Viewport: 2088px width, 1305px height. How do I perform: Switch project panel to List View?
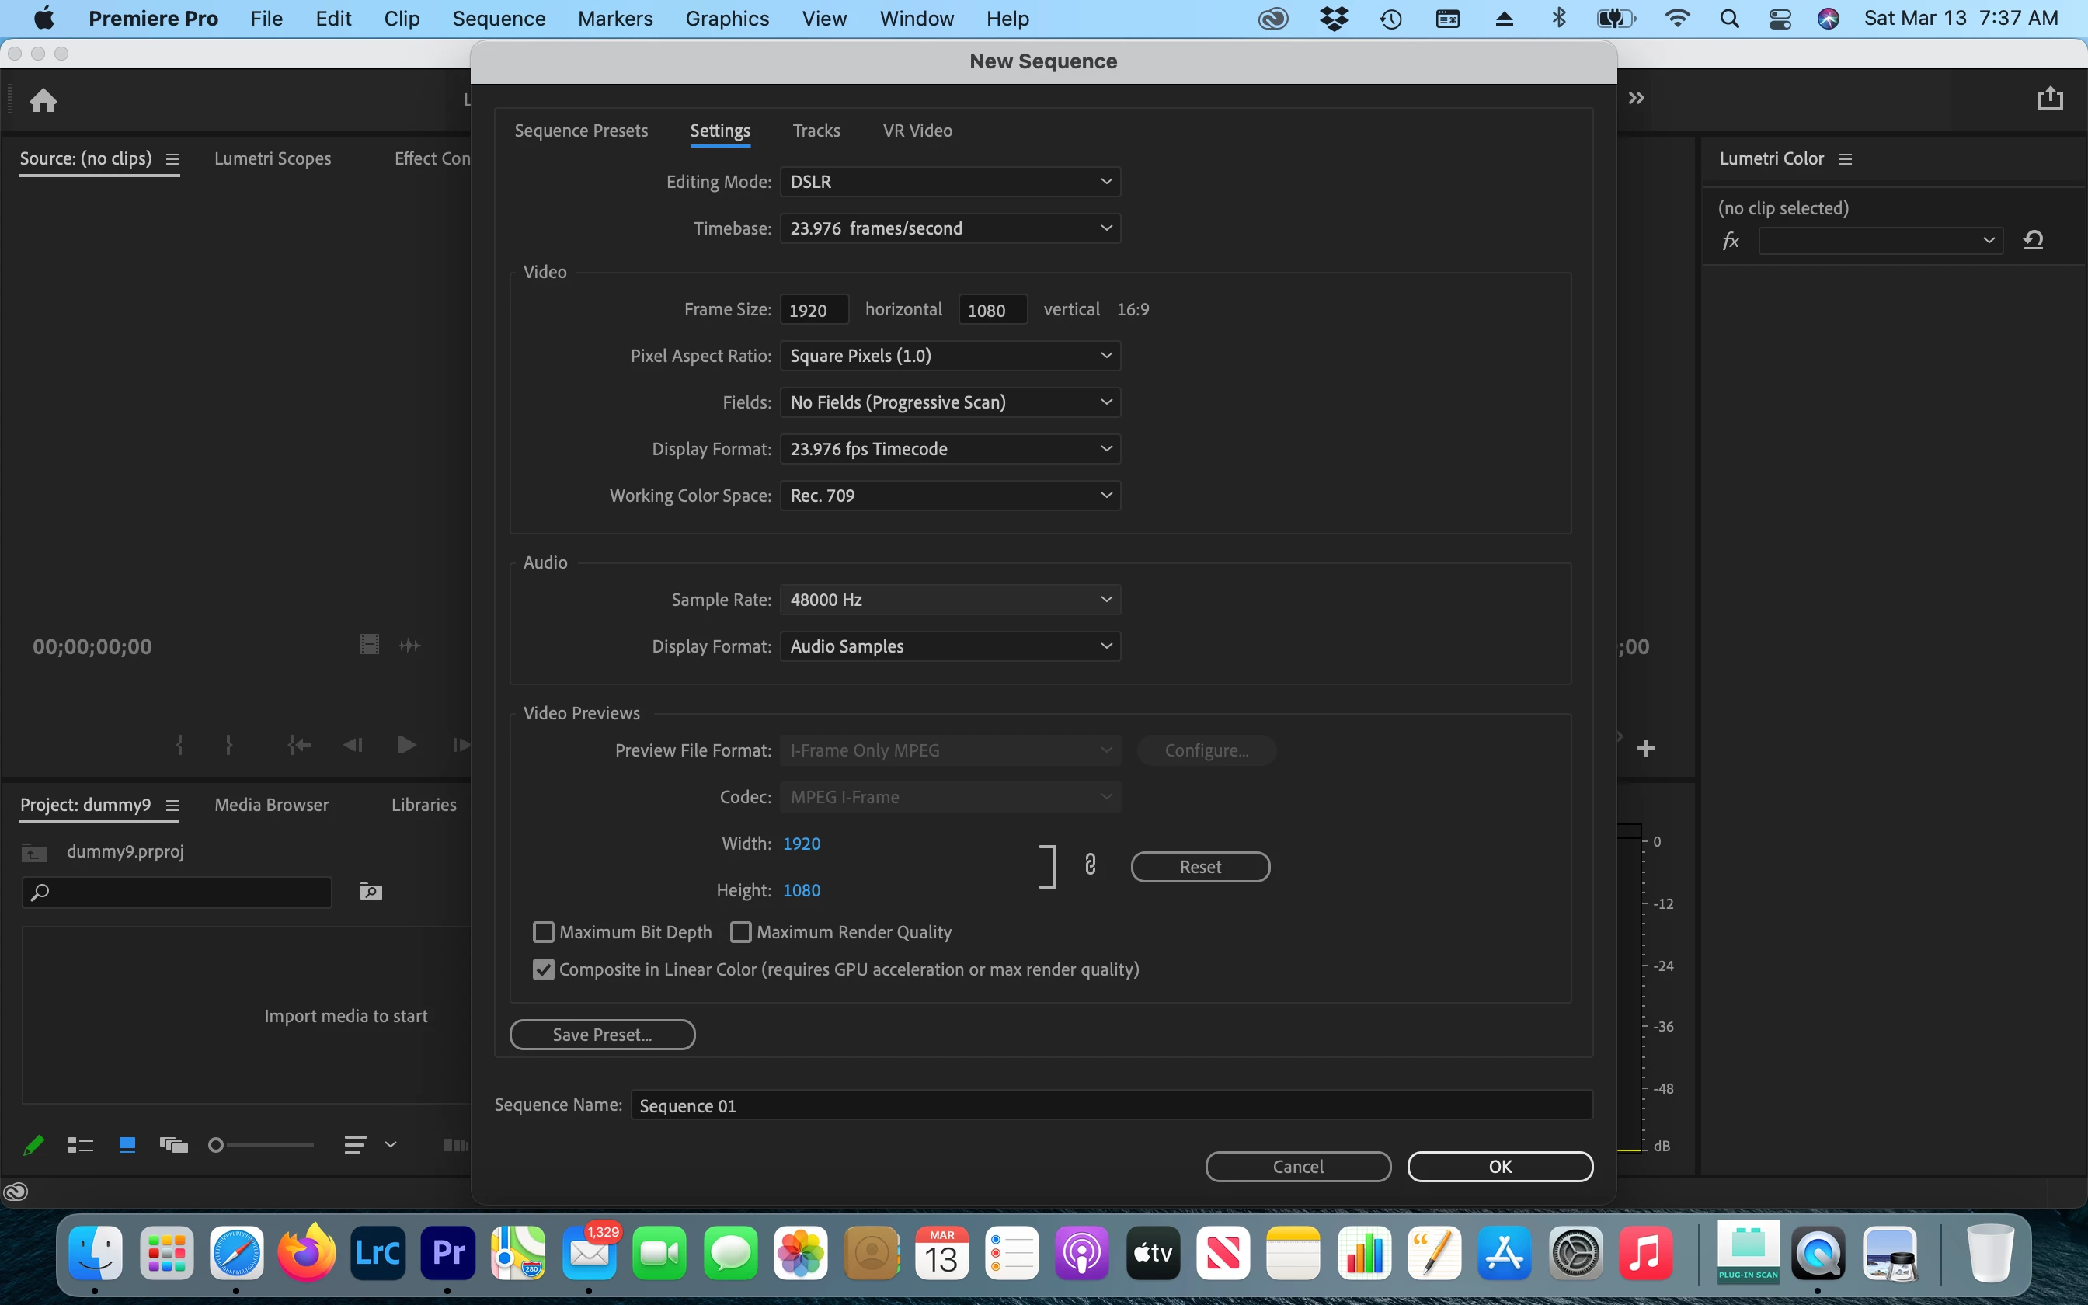[80, 1145]
